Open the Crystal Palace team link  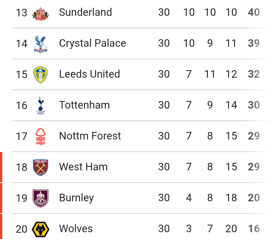pyautogui.click(x=92, y=43)
